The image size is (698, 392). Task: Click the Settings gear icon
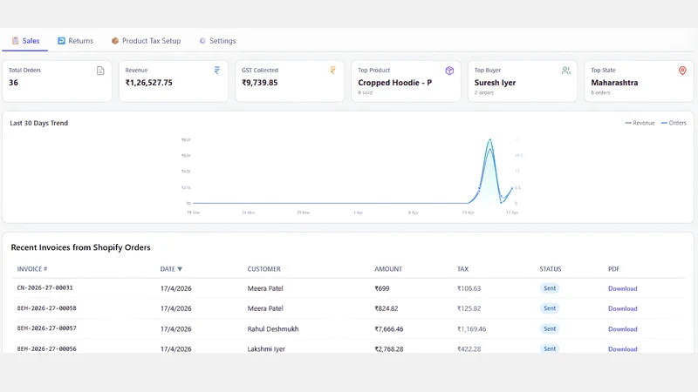[202, 41]
